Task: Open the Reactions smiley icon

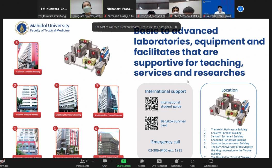Action: (x=176, y=161)
